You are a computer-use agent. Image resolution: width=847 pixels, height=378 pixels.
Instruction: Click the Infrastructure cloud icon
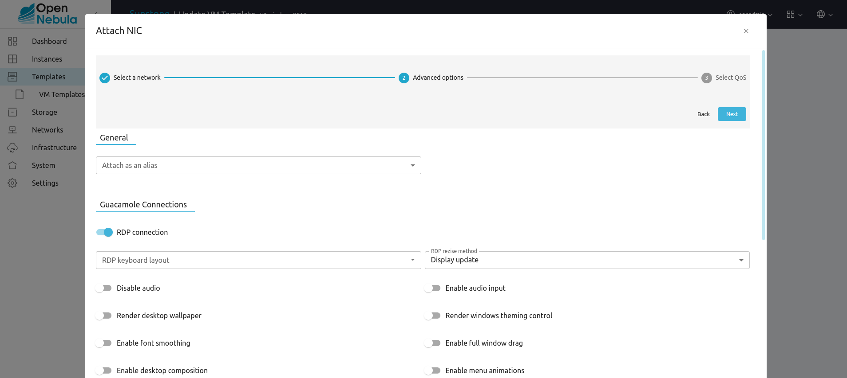point(12,148)
